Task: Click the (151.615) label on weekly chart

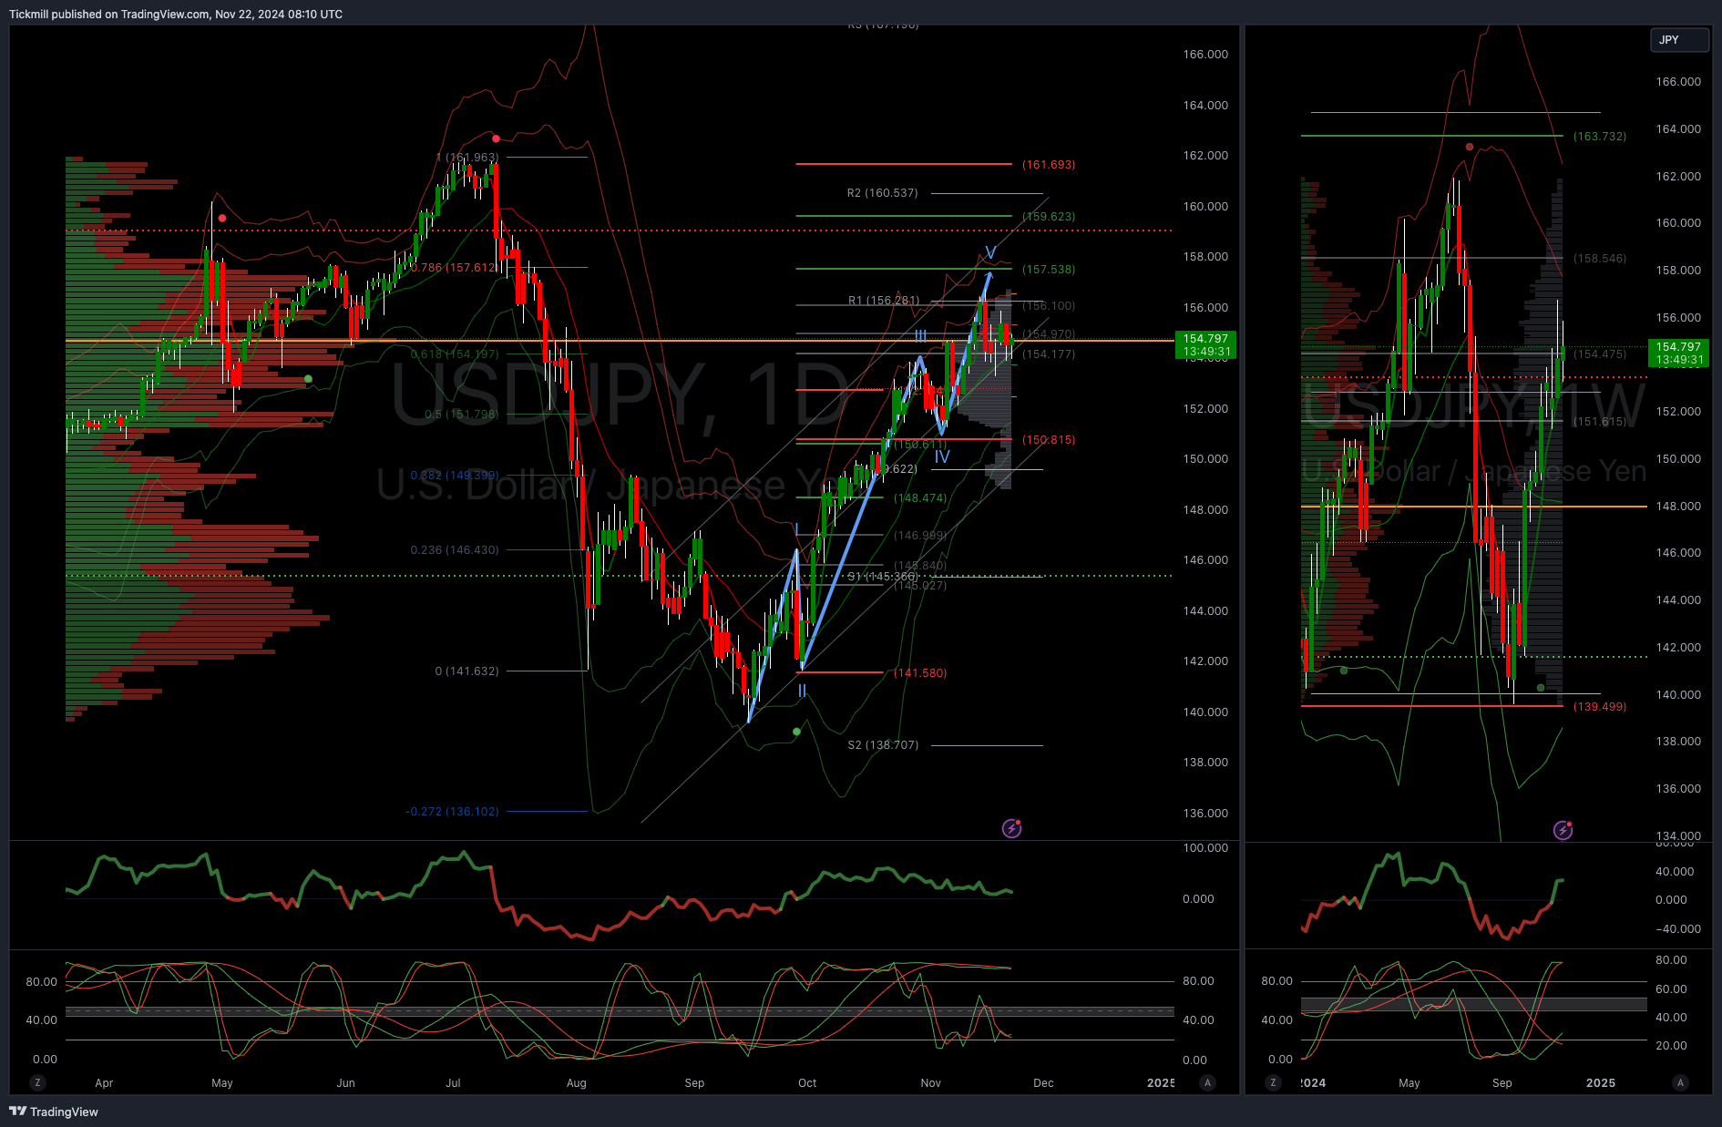Action: (x=1600, y=422)
